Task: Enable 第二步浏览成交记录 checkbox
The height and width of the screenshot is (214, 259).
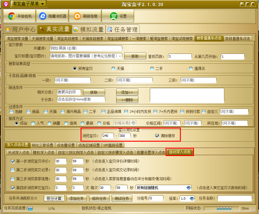Action: click(13, 170)
